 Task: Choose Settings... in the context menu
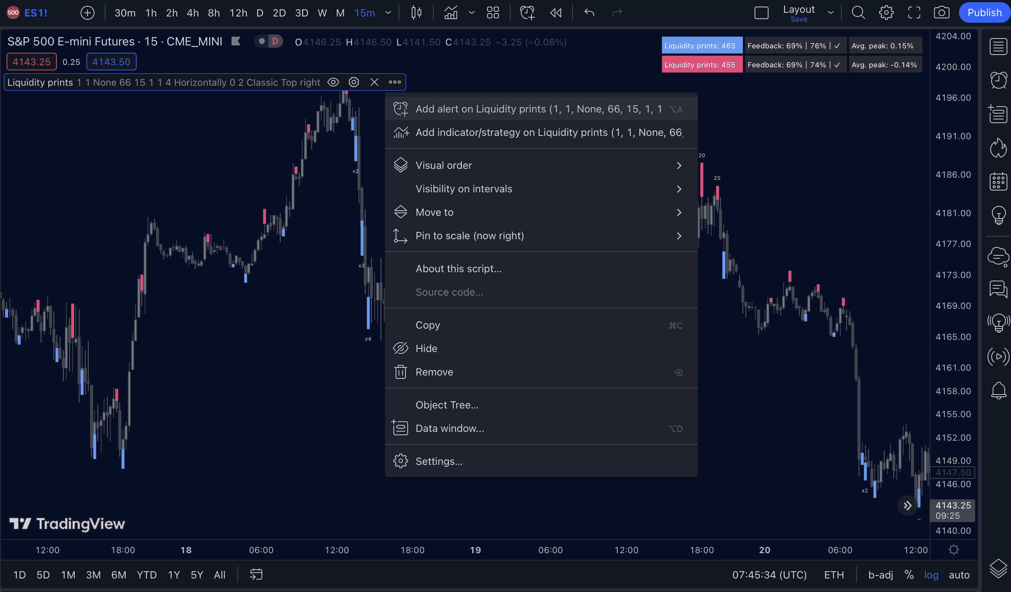(x=439, y=461)
